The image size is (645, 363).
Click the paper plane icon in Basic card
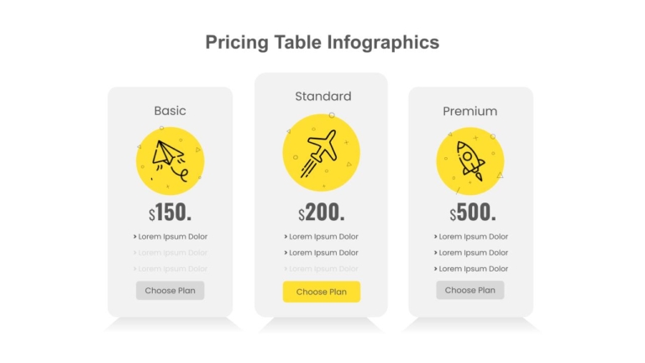click(x=170, y=160)
